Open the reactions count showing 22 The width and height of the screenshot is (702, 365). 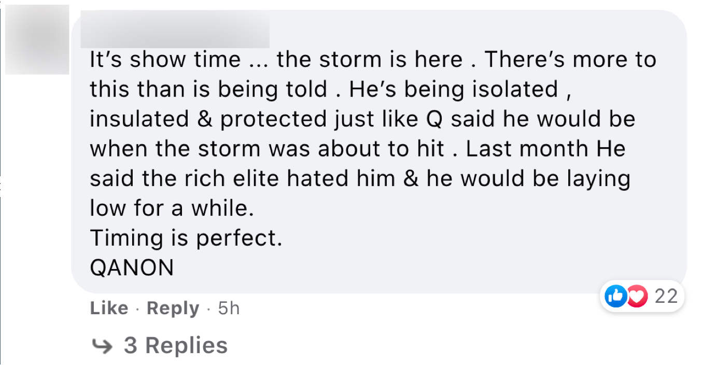666,296
